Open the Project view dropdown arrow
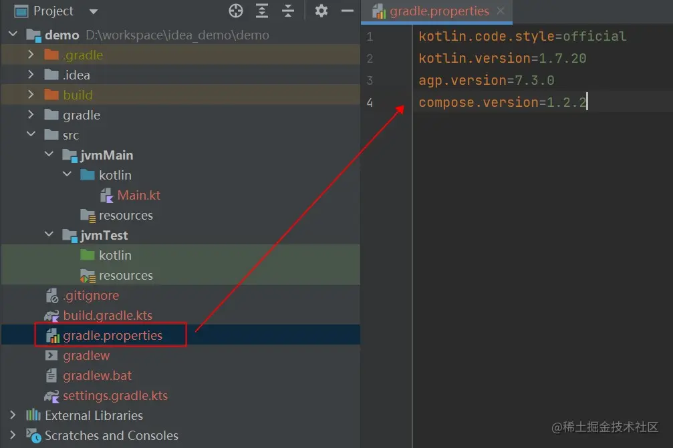673x448 pixels. coord(94,11)
